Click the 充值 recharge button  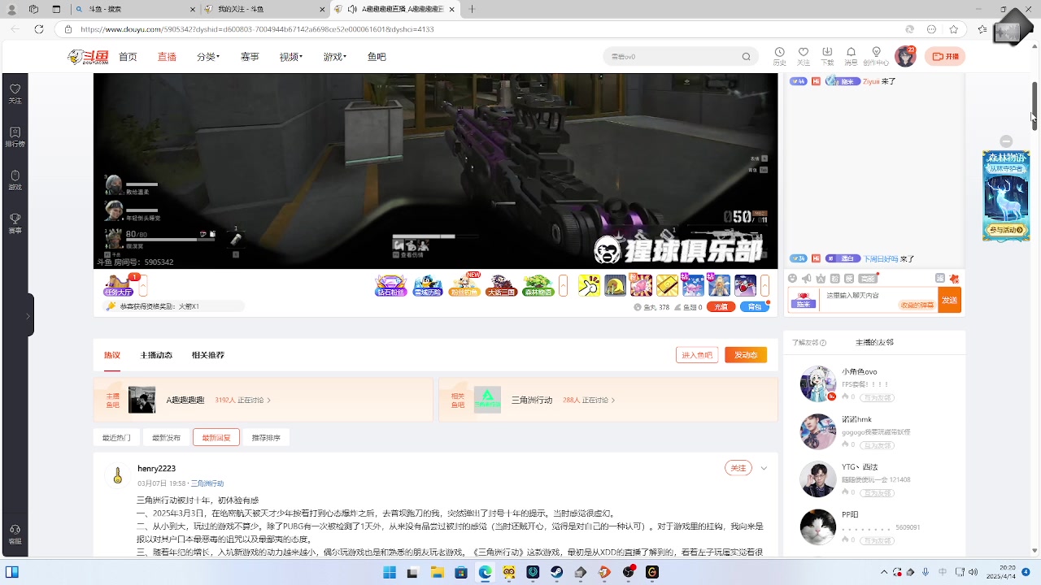(721, 306)
